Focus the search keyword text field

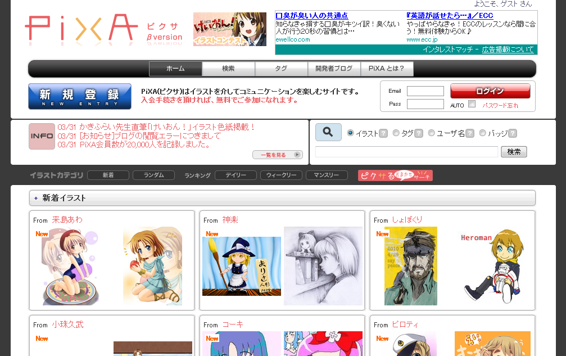click(406, 152)
